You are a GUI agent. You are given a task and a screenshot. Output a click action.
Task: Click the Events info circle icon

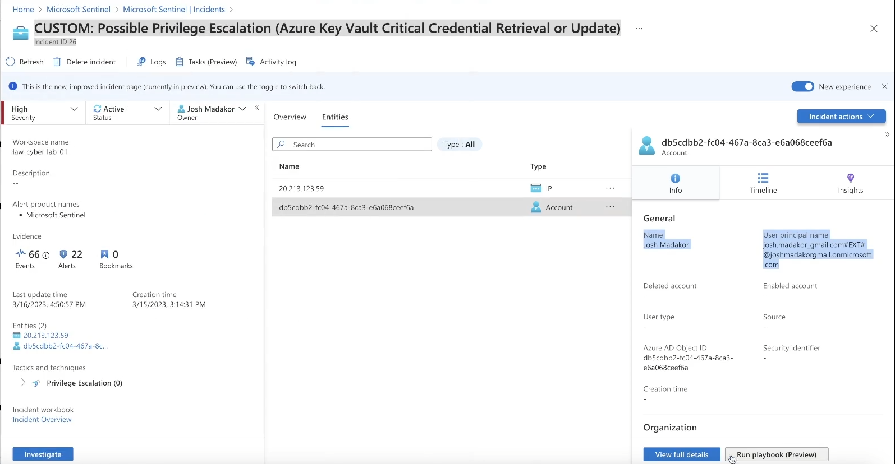(46, 255)
